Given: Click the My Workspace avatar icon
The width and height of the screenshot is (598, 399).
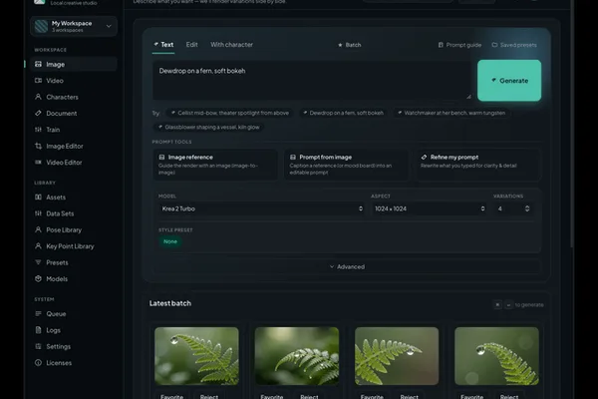Looking at the screenshot, I should pos(41,26).
